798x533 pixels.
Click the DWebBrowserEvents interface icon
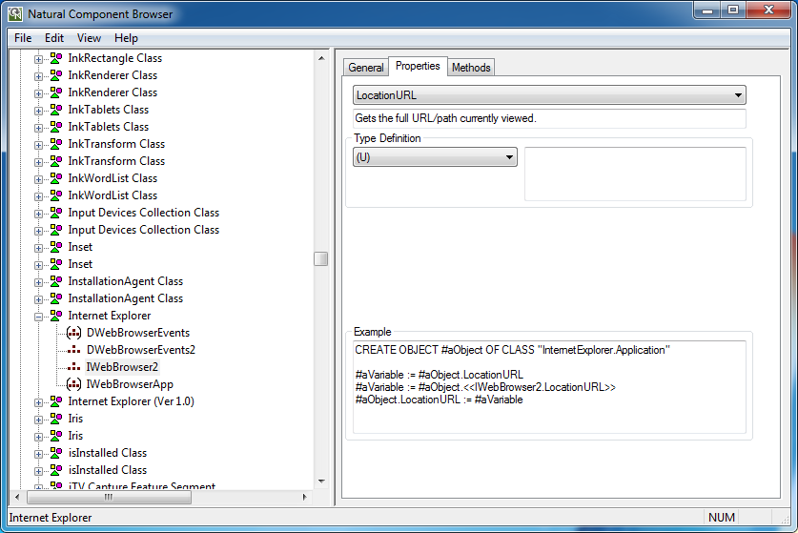point(74,333)
